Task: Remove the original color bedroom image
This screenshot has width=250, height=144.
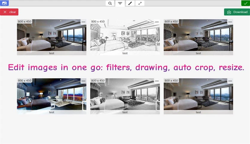Action: (x=83, y=22)
